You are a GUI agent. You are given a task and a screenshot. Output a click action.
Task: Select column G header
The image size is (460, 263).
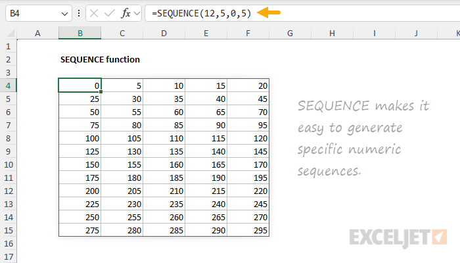290,33
